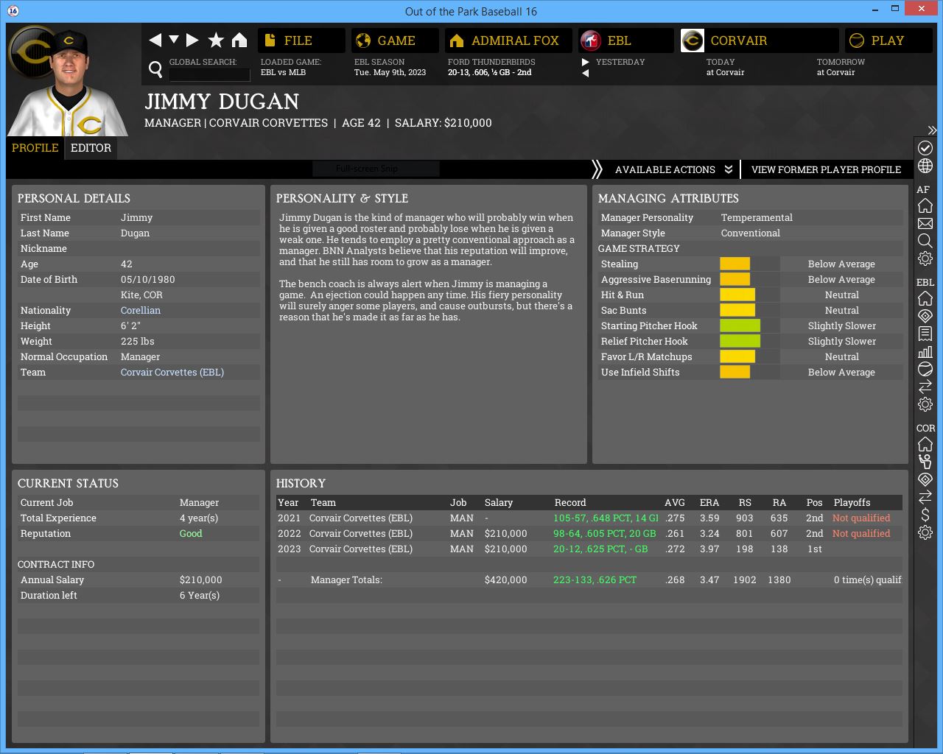Click VIEW FORMER PLAYER PROFILE button
943x754 pixels.
click(x=826, y=169)
